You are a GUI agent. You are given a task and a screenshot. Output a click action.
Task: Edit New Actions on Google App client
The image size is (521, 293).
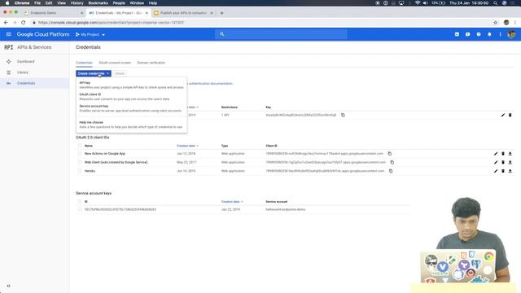pyautogui.click(x=496, y=154)
